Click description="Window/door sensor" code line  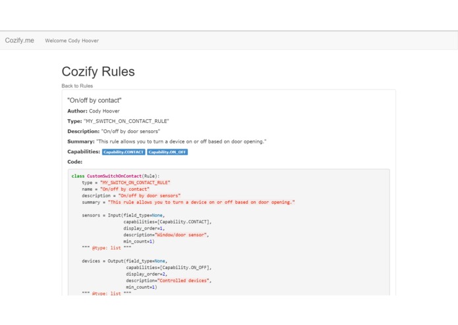tap(166, 235)
